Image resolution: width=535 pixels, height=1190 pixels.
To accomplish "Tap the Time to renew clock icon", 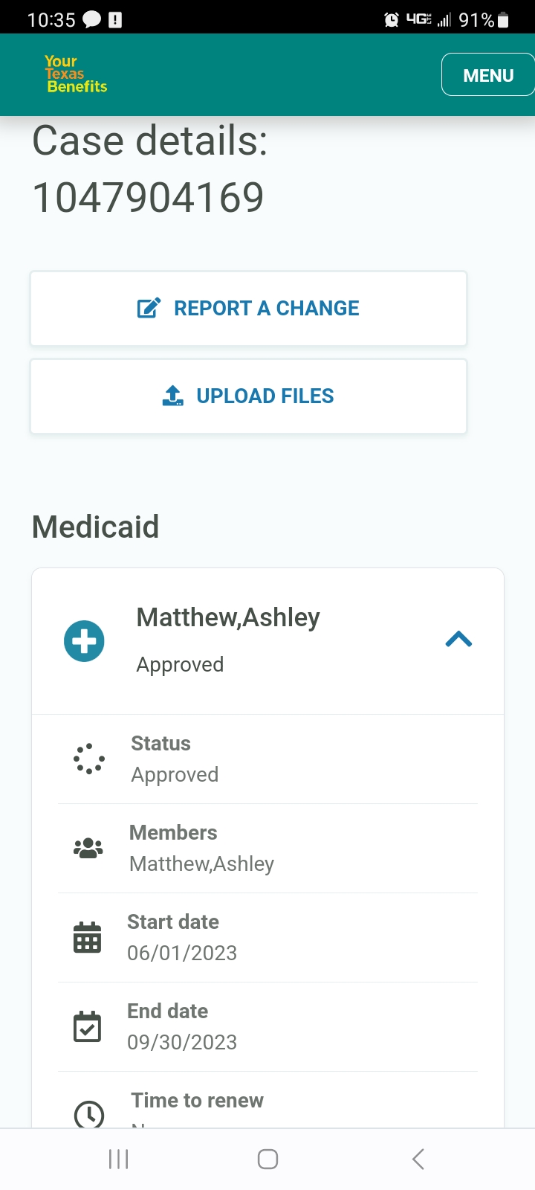I will [89, 1114].
